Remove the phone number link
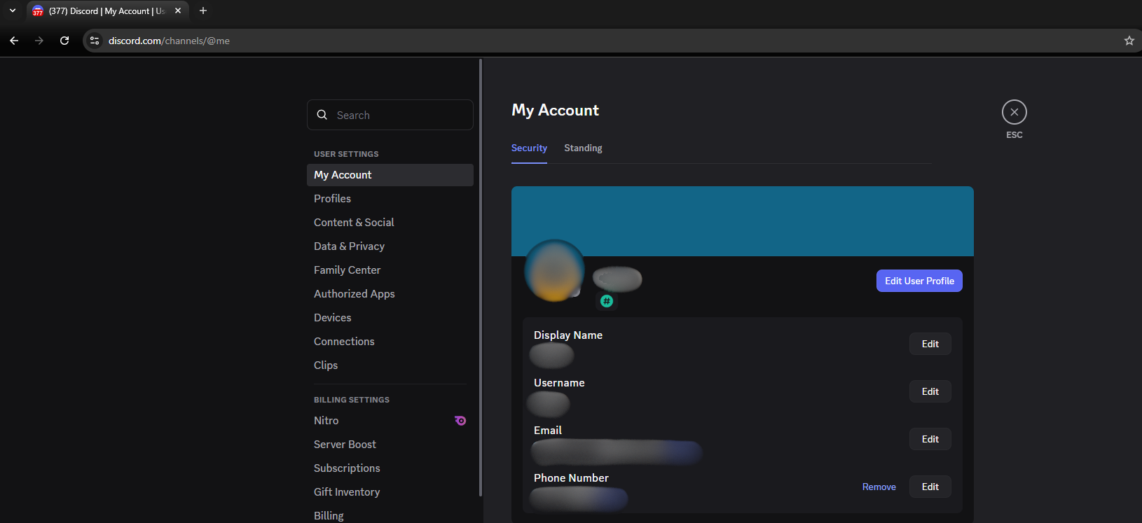Screen dimensions: 1142x523 coord(879,487)
